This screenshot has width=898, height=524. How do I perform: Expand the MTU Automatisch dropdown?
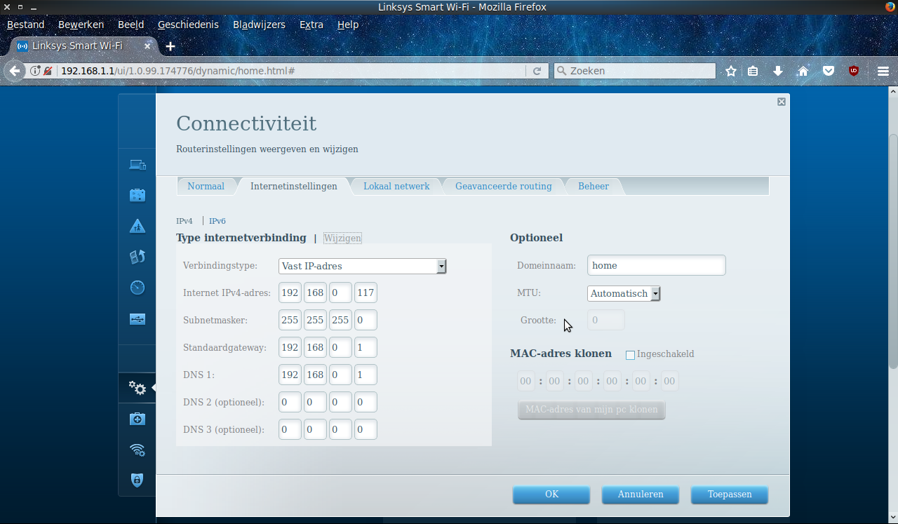tap(624, 293)
